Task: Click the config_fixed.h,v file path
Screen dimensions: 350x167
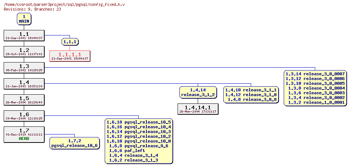Action: 64,4
